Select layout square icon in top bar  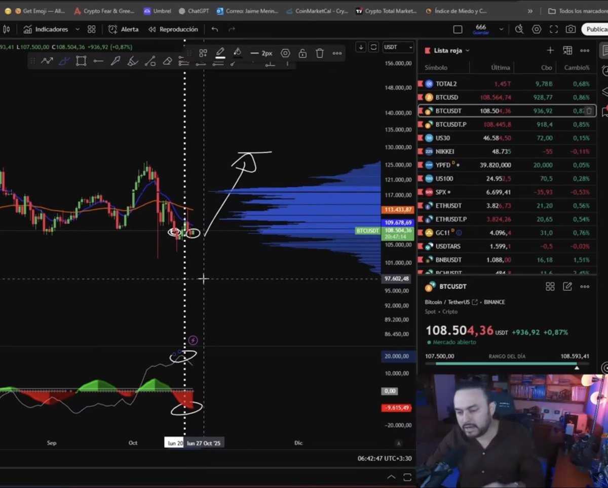pyautogui.click(x=458, y=29)
